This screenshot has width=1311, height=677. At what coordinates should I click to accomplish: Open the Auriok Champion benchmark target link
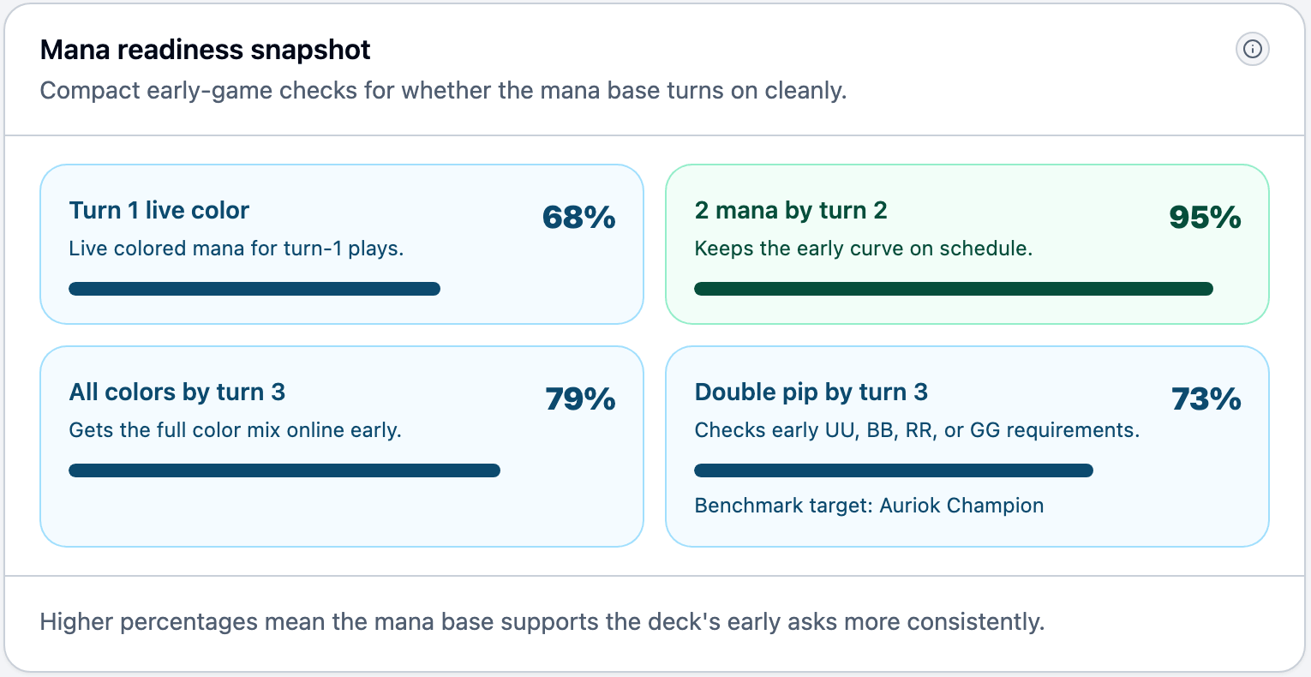point(960,506)
